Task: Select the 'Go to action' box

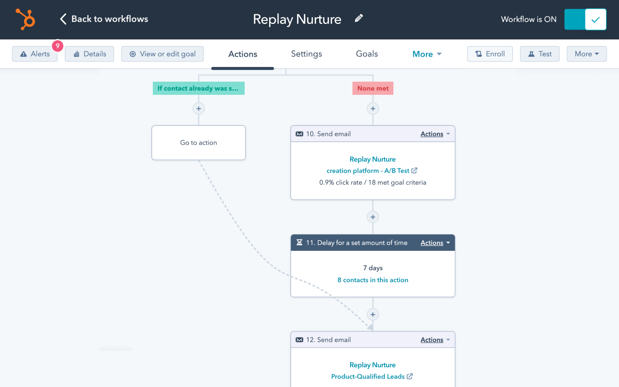Action: coord(198,143)
